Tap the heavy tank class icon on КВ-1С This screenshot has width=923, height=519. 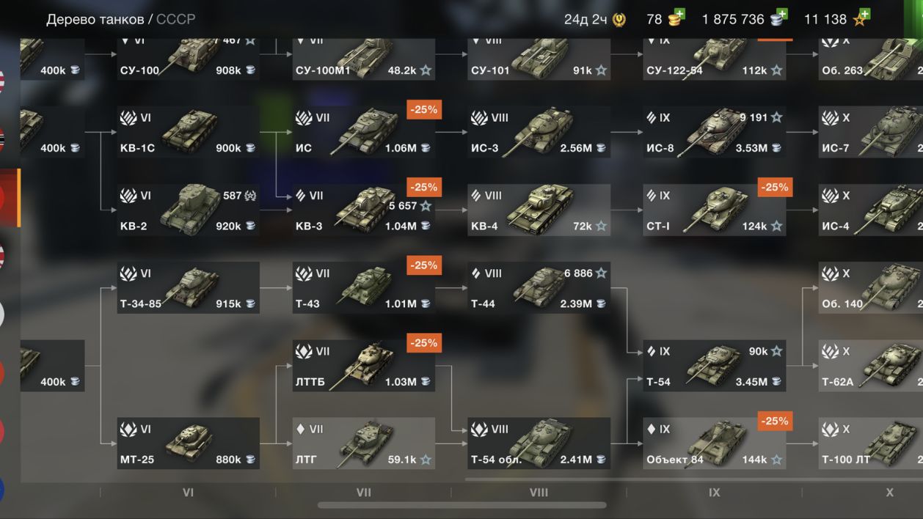129,117
